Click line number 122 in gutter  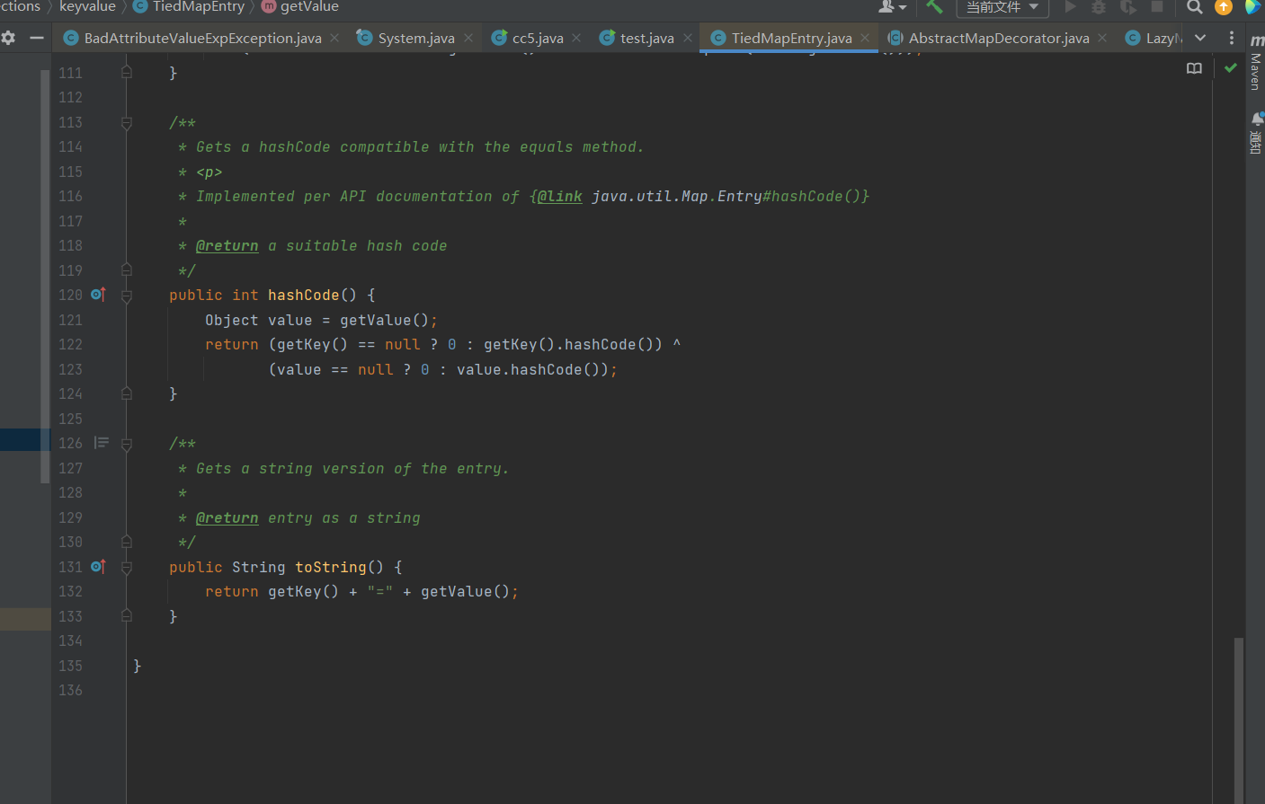tap(70, 344)
